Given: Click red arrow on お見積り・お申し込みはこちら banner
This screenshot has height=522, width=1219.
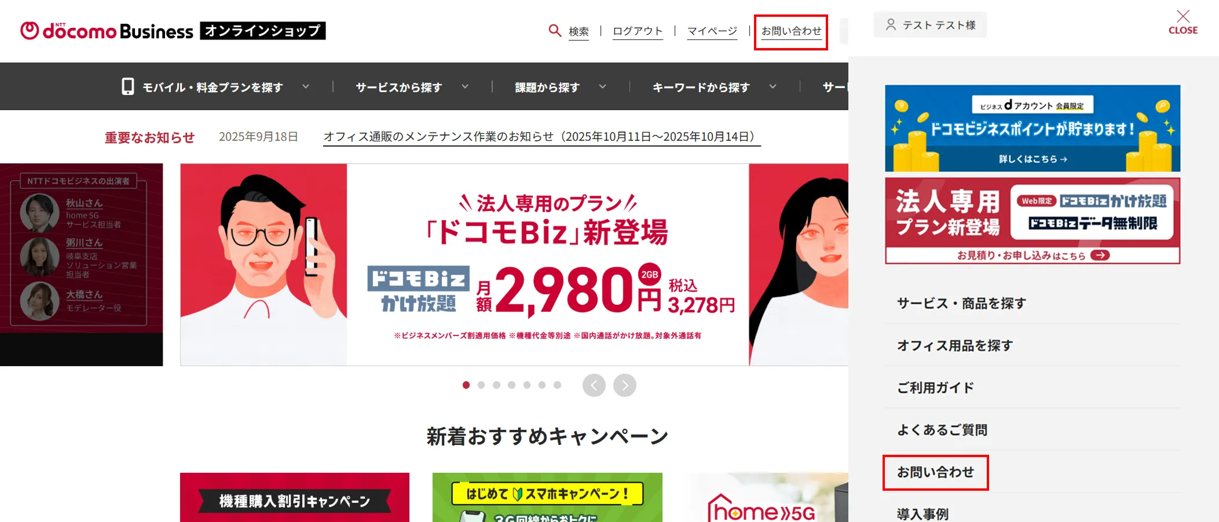Looking at the screenshot, I should click(x=1100, y=255).
